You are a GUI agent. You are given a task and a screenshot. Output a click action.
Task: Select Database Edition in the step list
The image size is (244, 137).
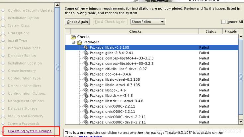[x=22, y=56]
